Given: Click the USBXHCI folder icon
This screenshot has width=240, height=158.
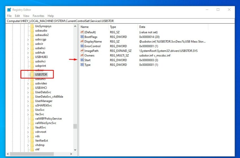Looking at the screenshot, I should [32, 88].
